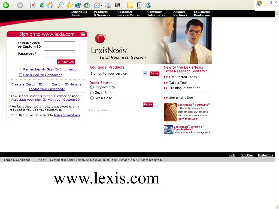279x209 pixels.
Task: Click the Time Matters thumbnail image
Action: click(x=168, y=130)
